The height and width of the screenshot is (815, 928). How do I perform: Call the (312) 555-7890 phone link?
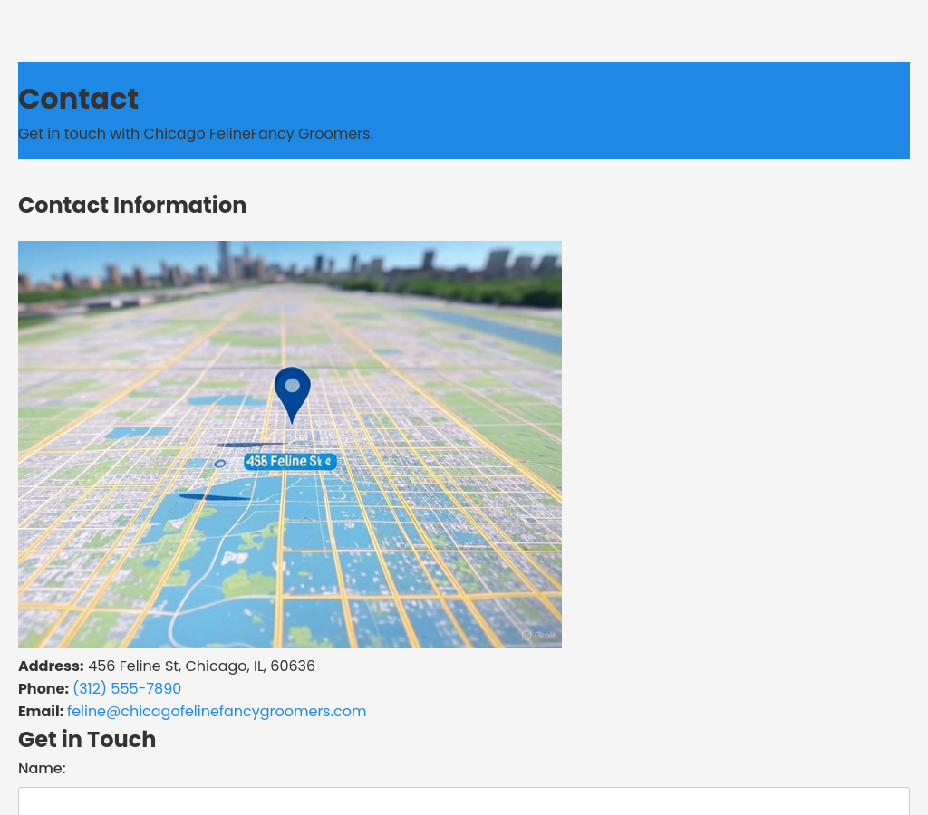(127, 689)
